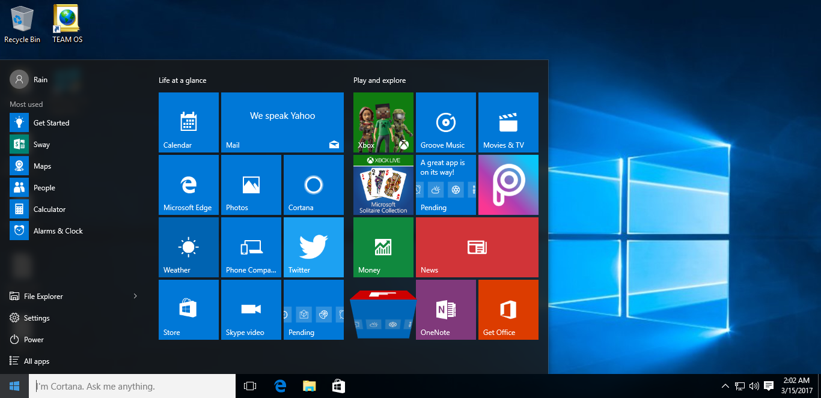Image resolution: width=821 pixels, height=398 pixels.
Task: Open the Money tile
Action: pyautogui.click(x=383, y=247)
